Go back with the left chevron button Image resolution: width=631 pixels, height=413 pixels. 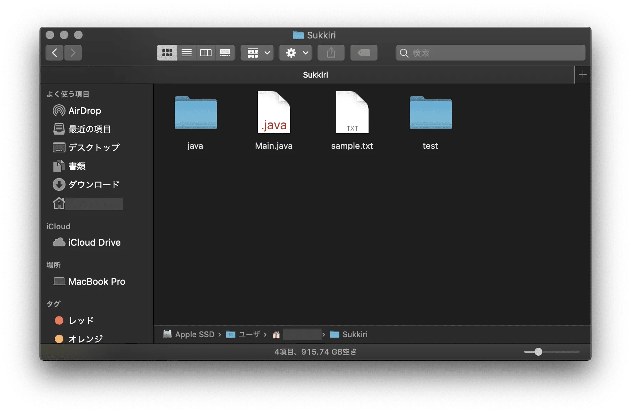click(x=54, y=53)
